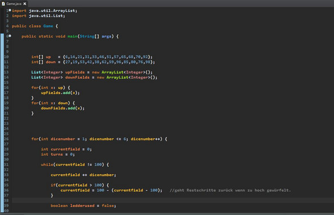This screenshot has height=215, width=334.
Task: Click 'if(currentfield > 100)' line
Action: click(80, 185)
